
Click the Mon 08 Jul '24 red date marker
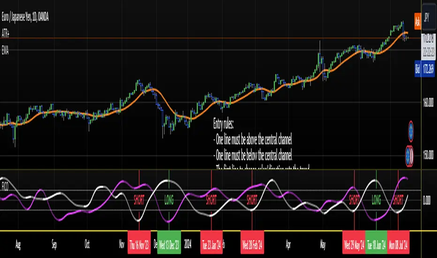pyautogui.click(x=398, y=242)
